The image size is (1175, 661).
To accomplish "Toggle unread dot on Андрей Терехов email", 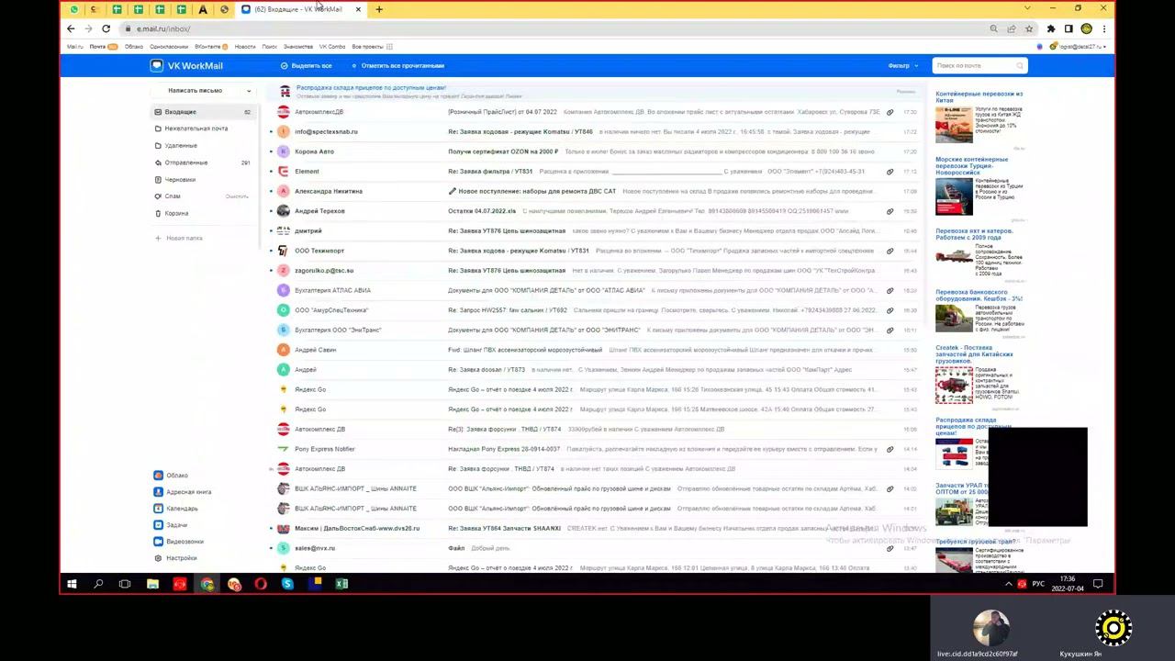I will point(271,211).
